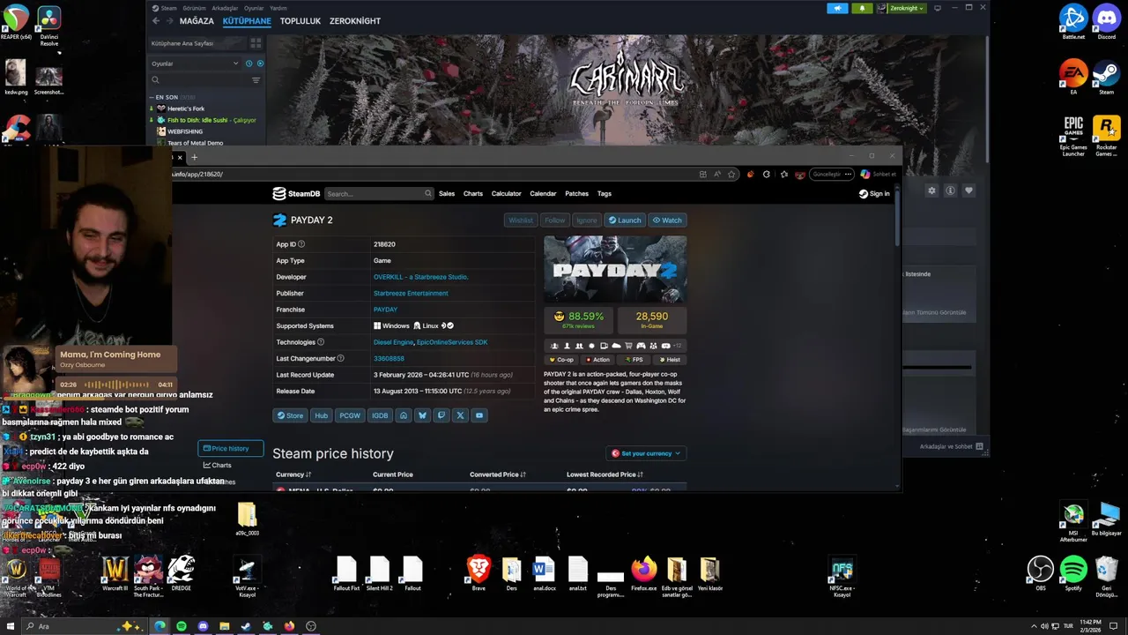Open Spotify desktop shortcut

coord(1073,573)
